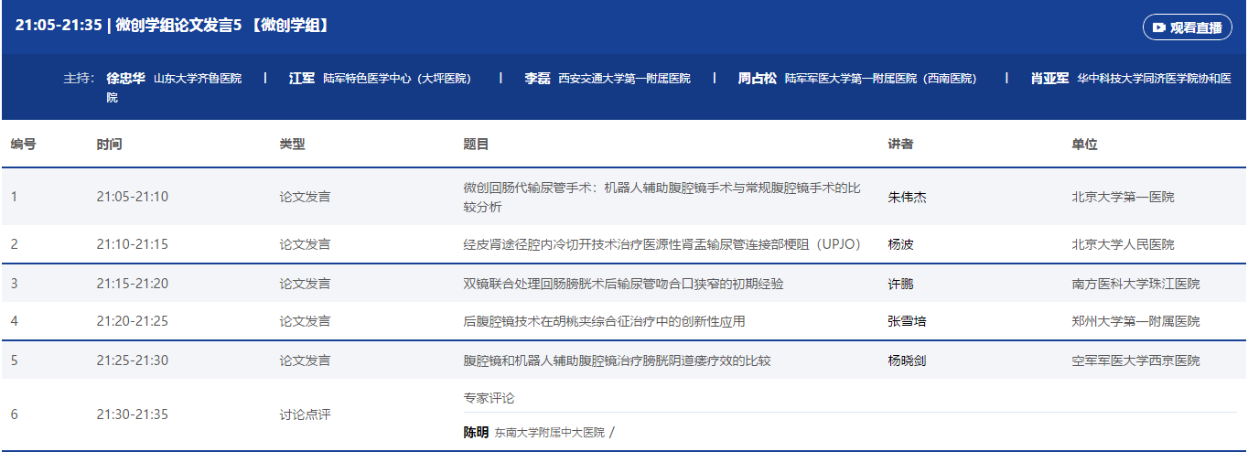Viewport: 1248px width, 452px height.
Task: Open paper on 腹腔镜和机器人辅助腹腔镜治疗膀胱阴道瘘
Action: coord(617,361)
